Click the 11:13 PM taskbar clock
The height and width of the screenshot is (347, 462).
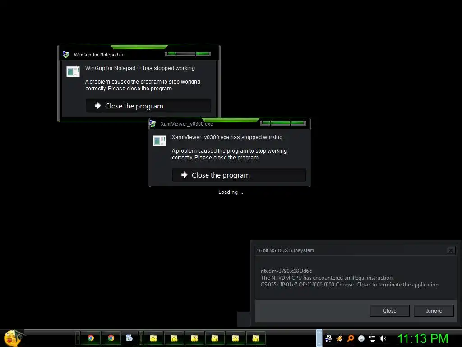point(423,339)
